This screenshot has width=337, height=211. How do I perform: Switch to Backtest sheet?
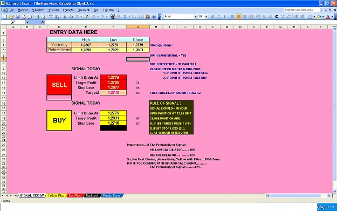click(92, 195)
